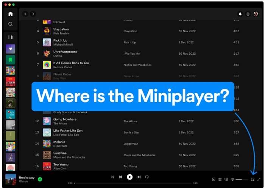The height and width of the screenshot is (189, 265).
Task: Click Staycation album cover thumbnail
Action: (x=47, y=31)
